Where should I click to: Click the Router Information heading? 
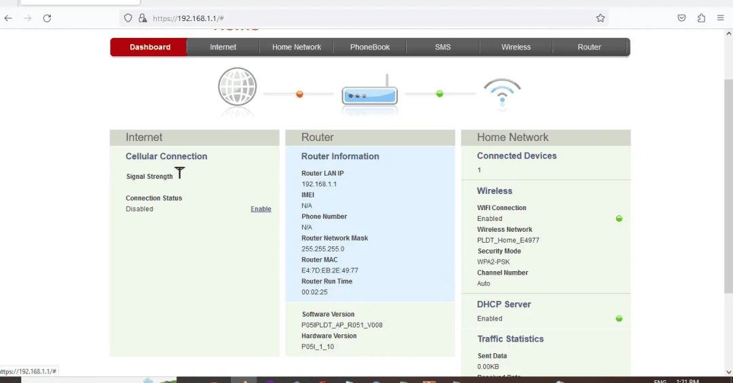pyautogui.click(x=340, y=157)
